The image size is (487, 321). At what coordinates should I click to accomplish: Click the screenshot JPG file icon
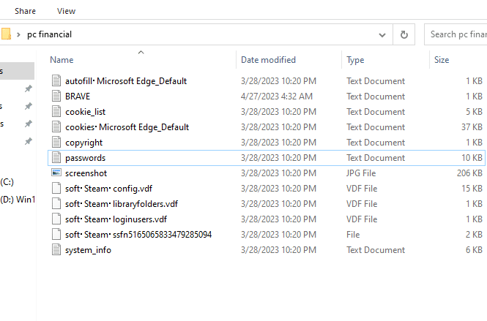click(x=57, y=173)
